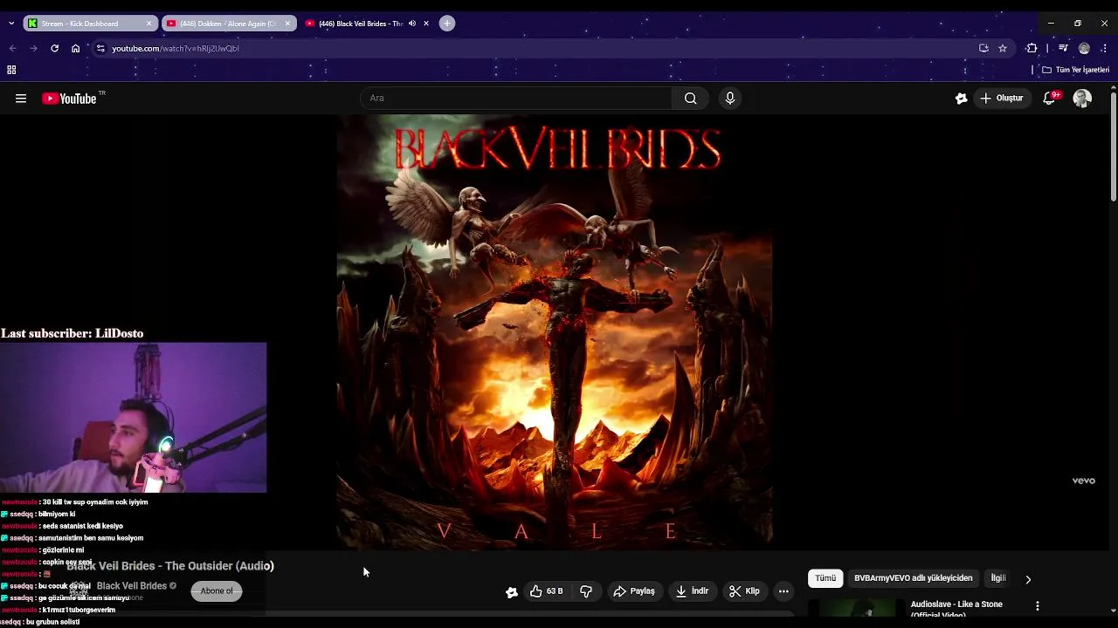
Task: Click the sparkle icon left of like button
Action: (512, 592)
